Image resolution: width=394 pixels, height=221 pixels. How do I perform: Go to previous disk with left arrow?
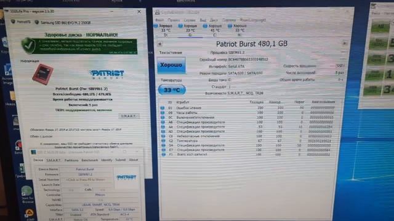(x=160, y=44)
